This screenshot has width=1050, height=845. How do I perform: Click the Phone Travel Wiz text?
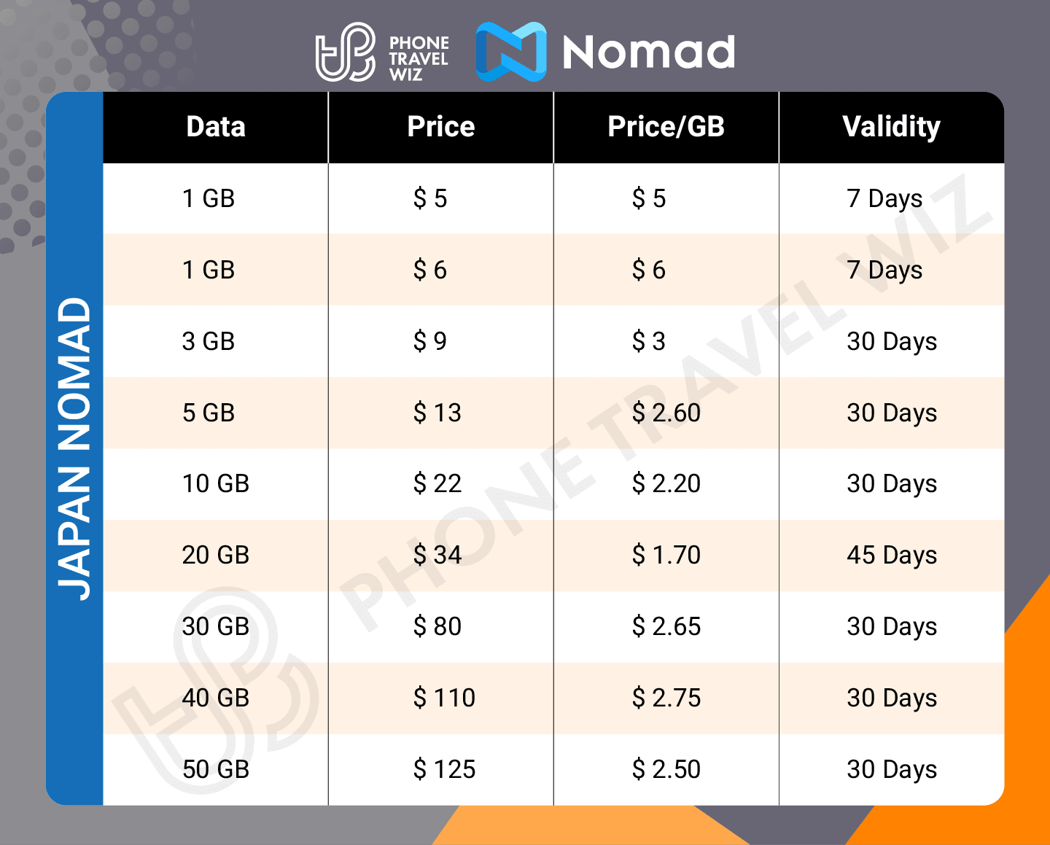[x=419, y=58]
